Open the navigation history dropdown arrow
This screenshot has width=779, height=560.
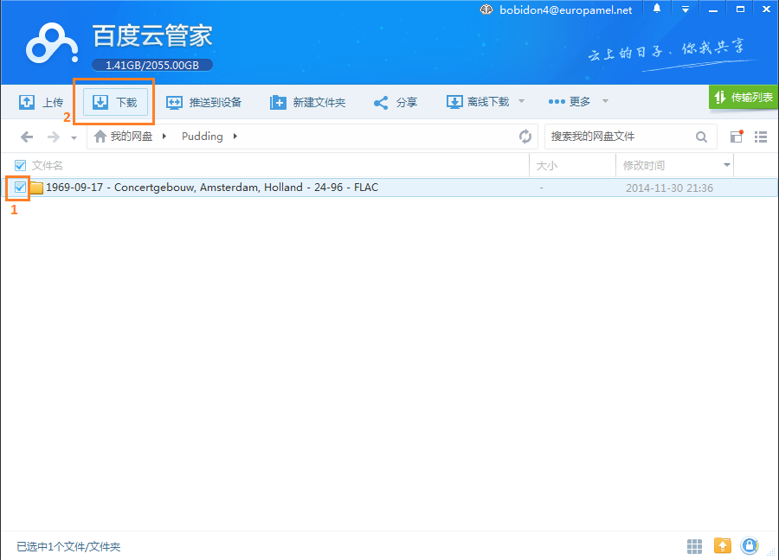pyautogui.click(x=74, y=137)
